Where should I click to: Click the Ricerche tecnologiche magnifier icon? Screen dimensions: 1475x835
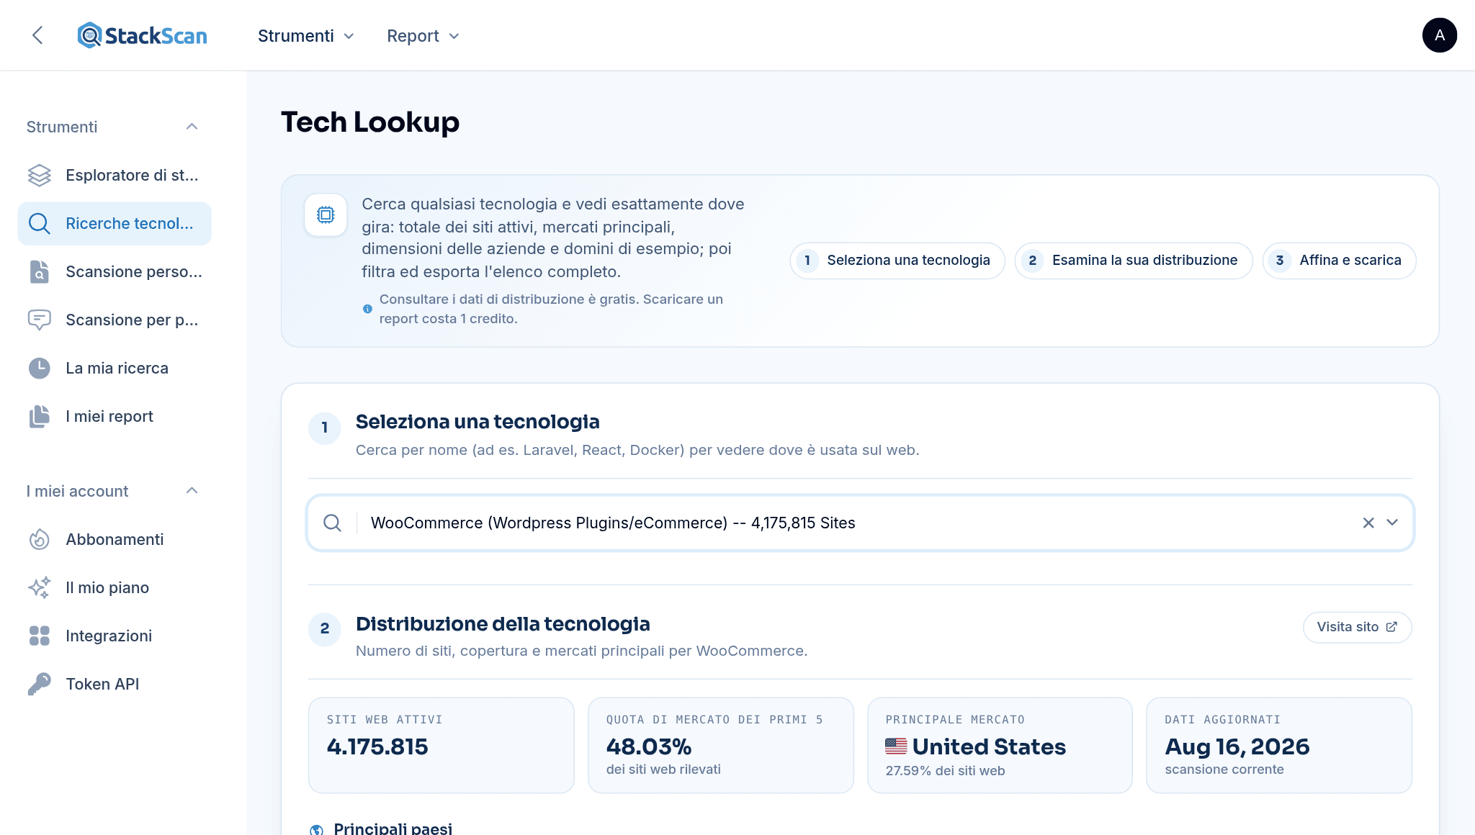[39, 223]
